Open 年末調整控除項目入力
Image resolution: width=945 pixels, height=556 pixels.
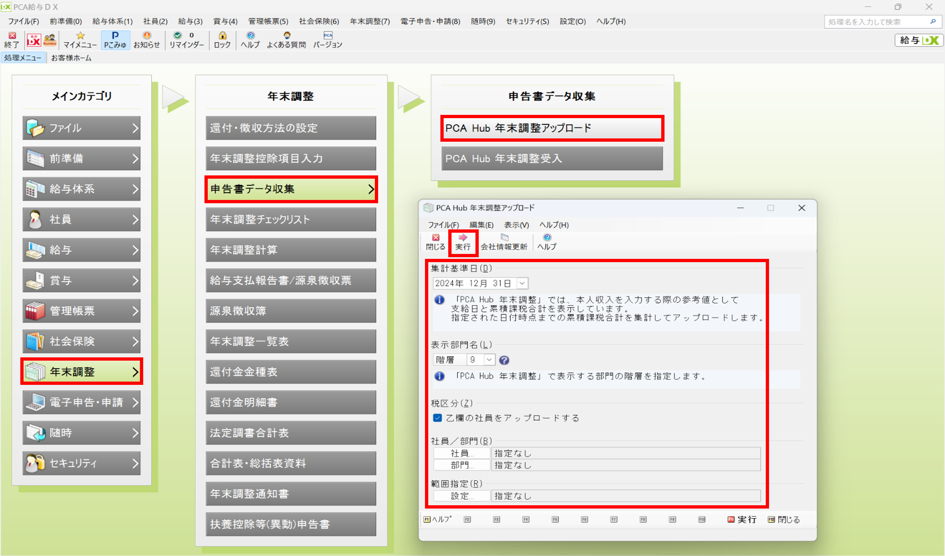[291, 158]
